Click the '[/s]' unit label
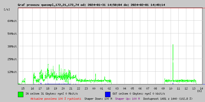 tap(7, 9)
